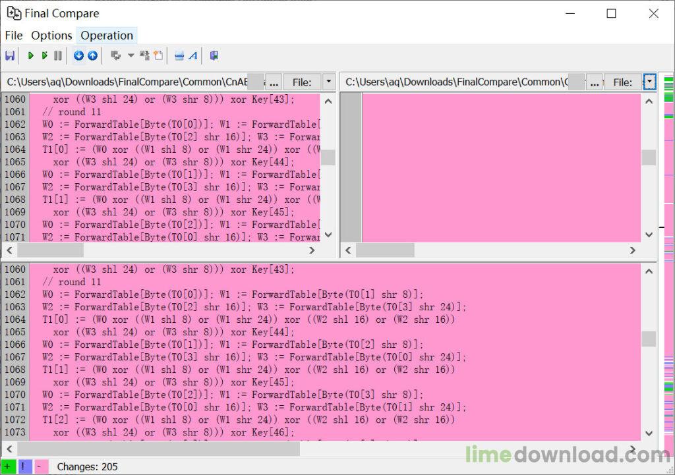
Task: Click the Save icon in the toolbar
Action: click(x=10, y=56)
